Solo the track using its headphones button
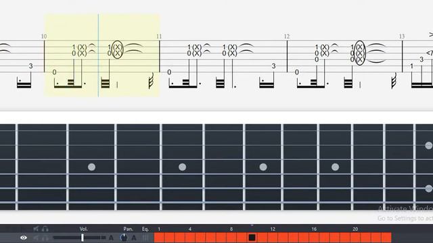 (45, 238)
